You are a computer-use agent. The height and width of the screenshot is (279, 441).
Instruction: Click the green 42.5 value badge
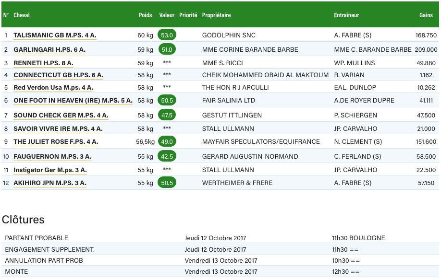pos(167,156)
